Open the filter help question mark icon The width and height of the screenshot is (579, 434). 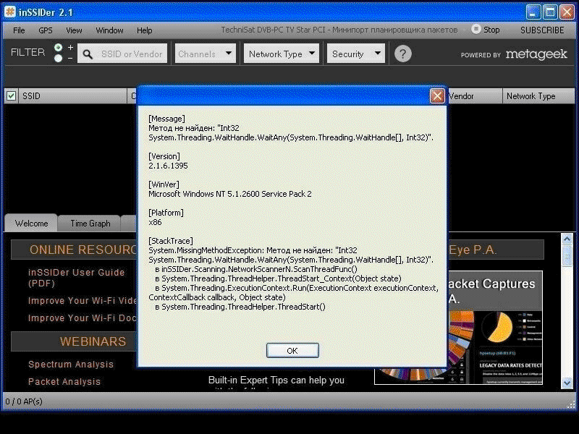[x=402, y=54]
